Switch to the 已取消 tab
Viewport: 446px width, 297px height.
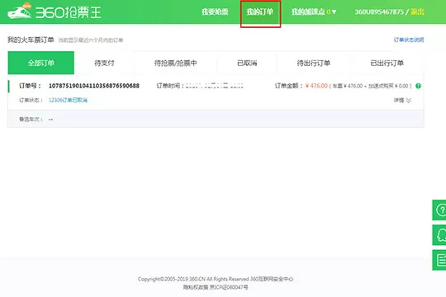247,63
